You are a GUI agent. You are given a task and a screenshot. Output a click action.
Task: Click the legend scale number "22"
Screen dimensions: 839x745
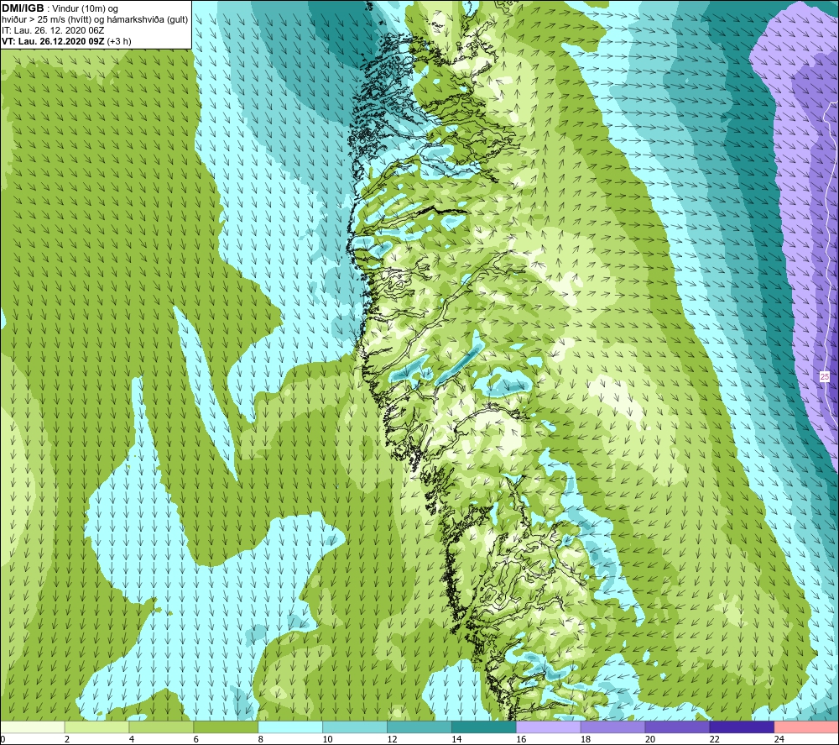pyautogui.click(x=714, y=739)
